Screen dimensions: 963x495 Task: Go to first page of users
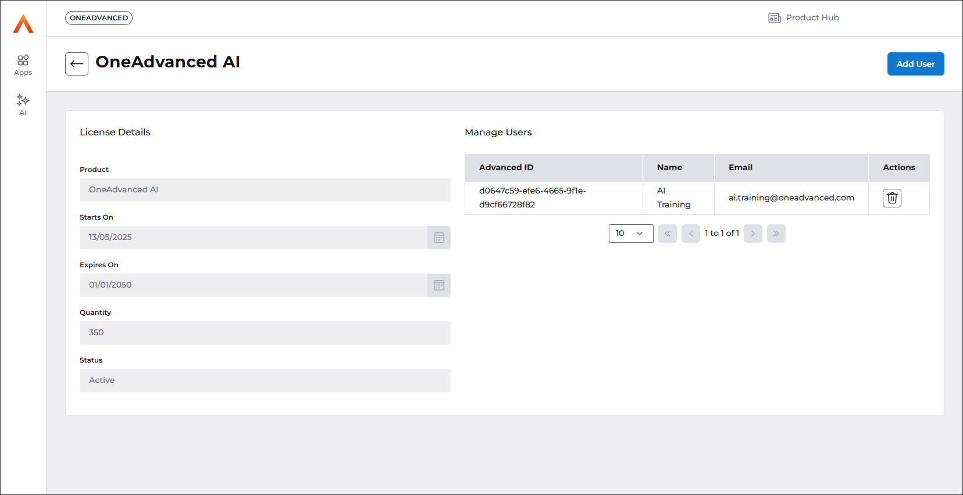[668, 234]
